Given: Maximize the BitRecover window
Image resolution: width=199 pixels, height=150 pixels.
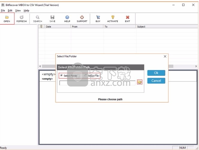Looking at the screenshot, I should pos(183,5).
